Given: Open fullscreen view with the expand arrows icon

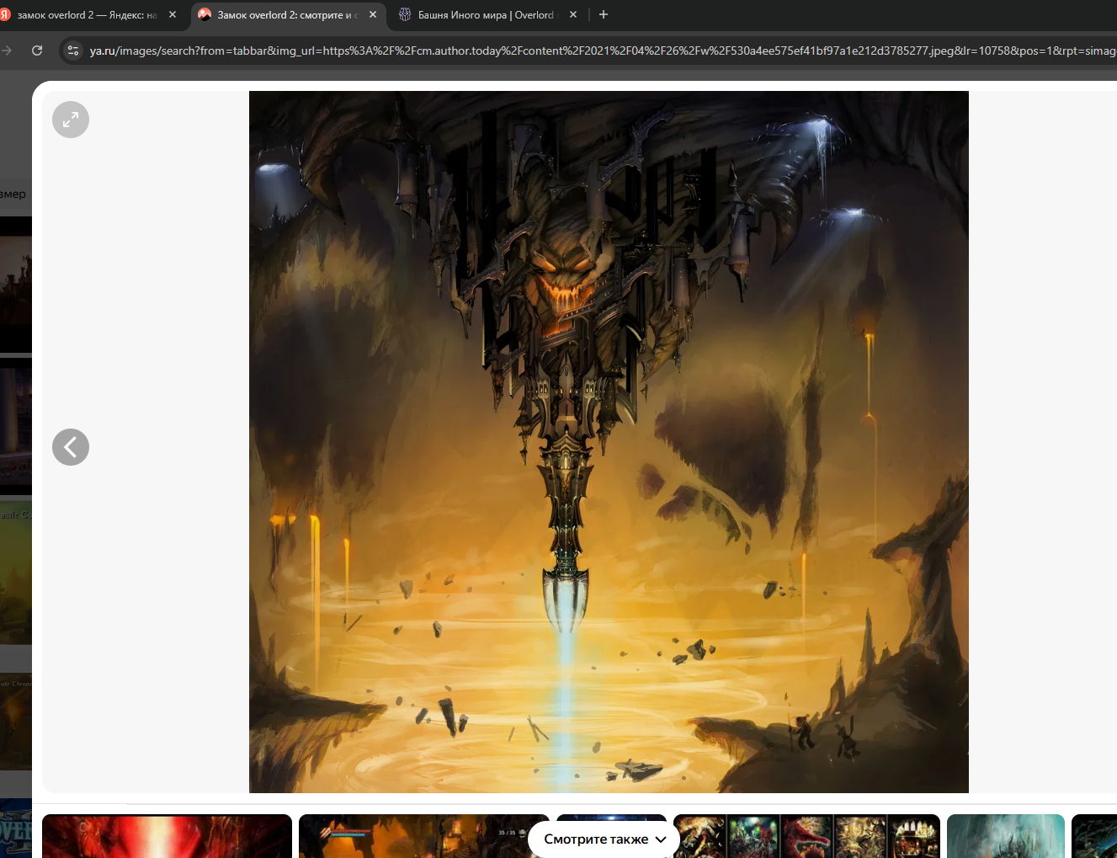Looking at the screenshot, I should (x=71, y=120).
